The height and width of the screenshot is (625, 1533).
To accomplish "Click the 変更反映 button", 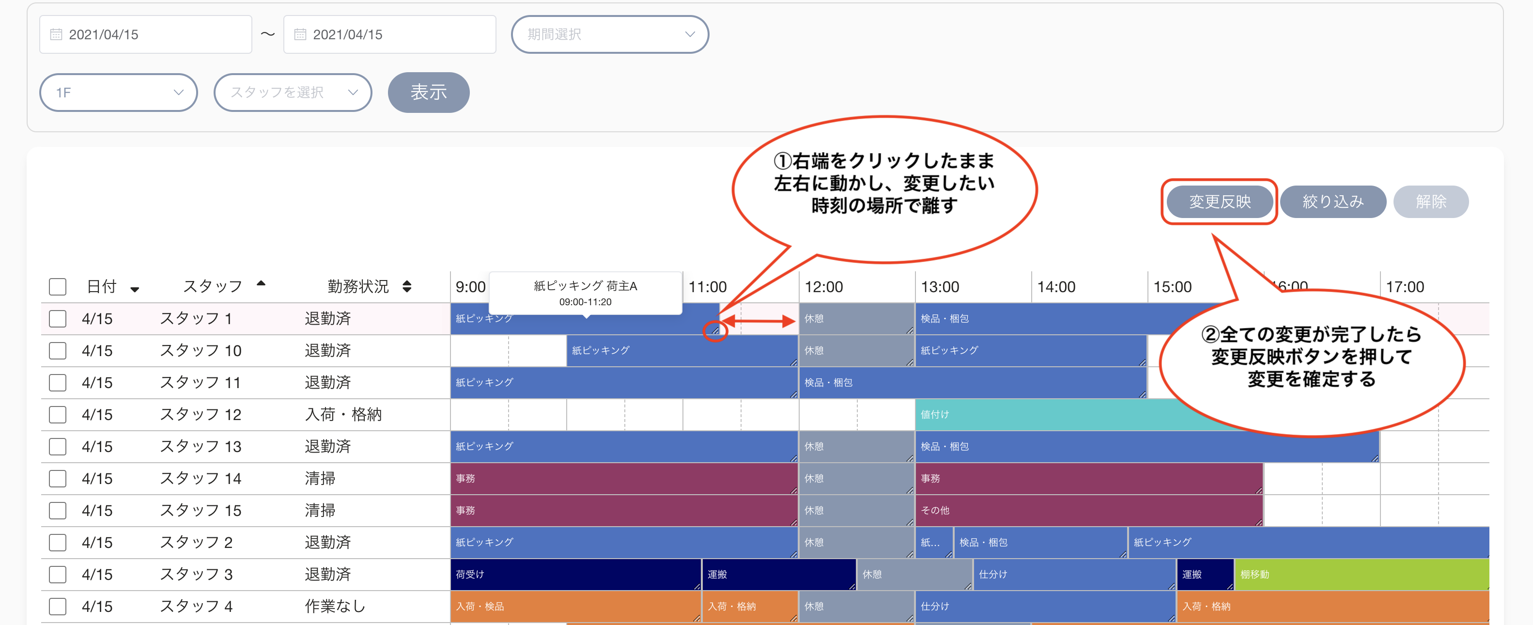I will pos(1220,202).
